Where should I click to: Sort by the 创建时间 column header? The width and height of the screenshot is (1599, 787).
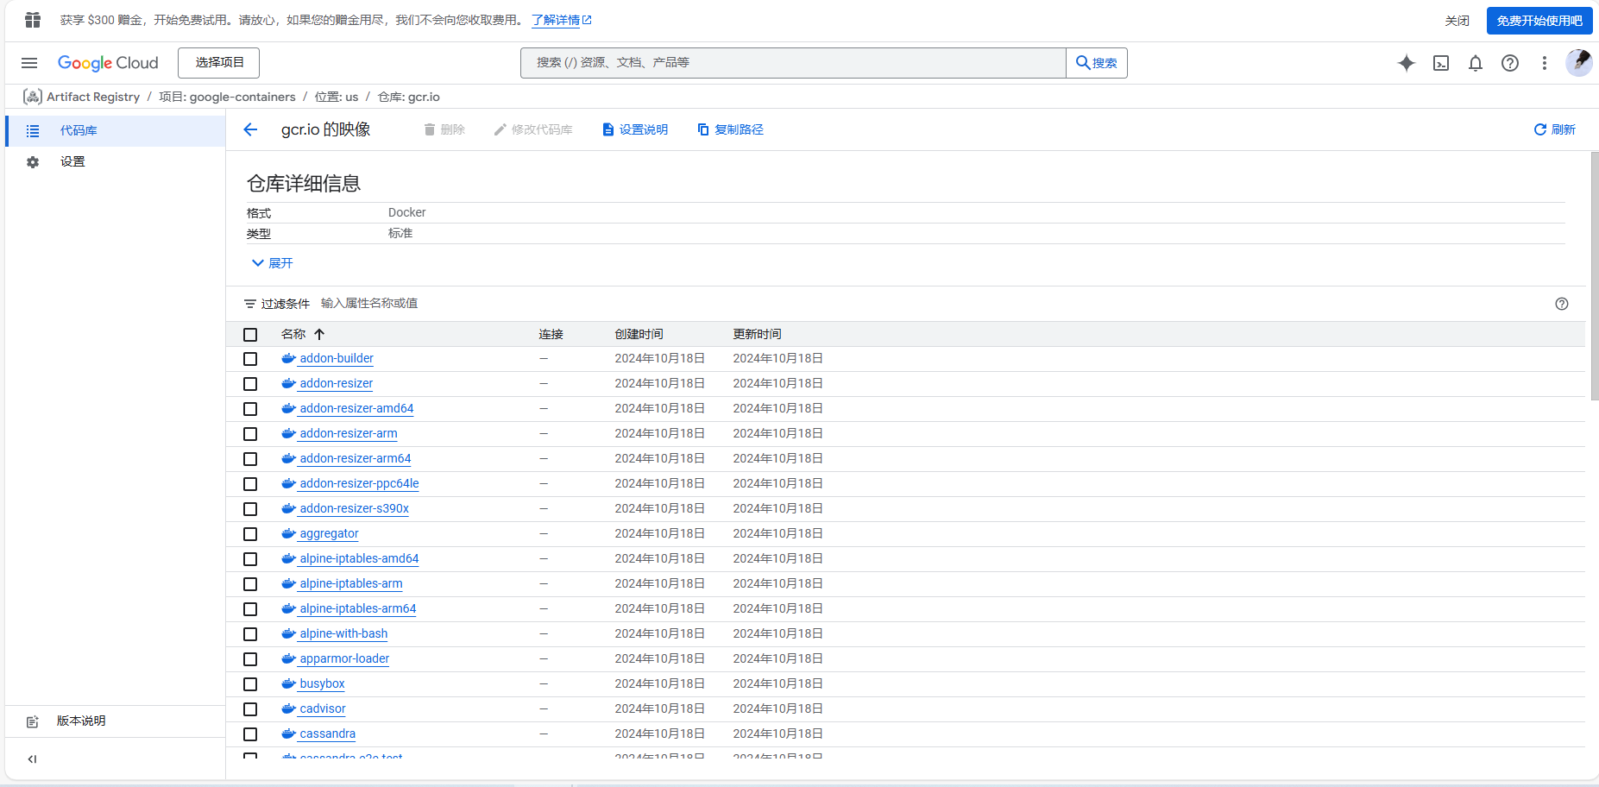(x=639, y=334)
